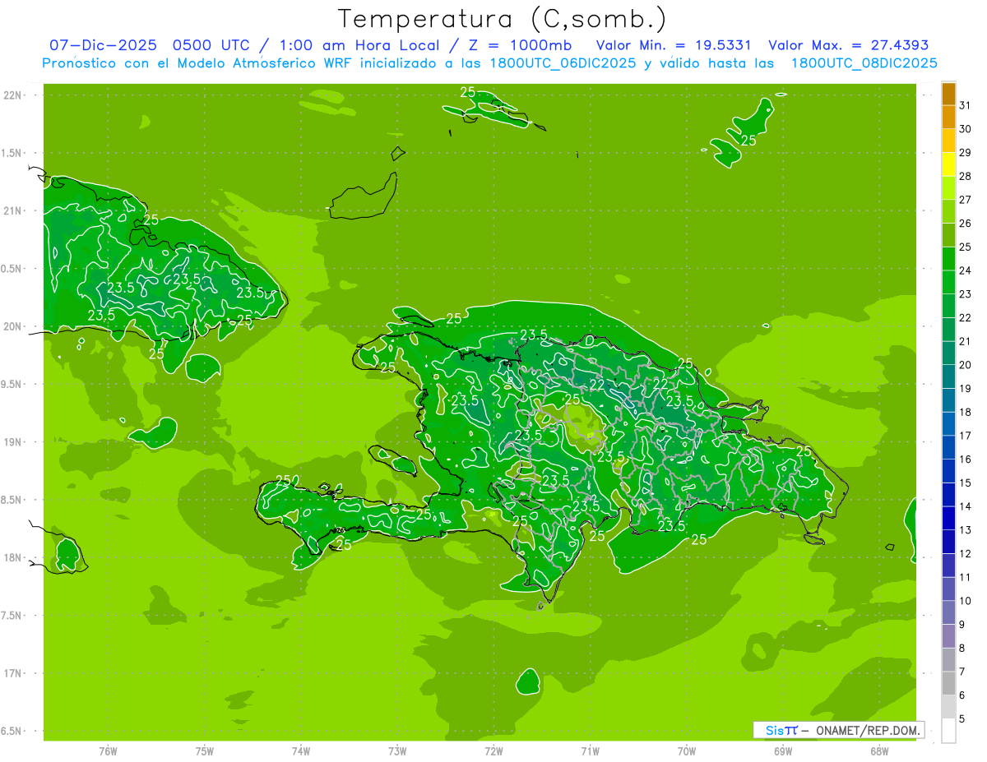This screenshot has height=762, width=987.
Task: Click the longitude axis label "76W"
Action: [108, 751]
